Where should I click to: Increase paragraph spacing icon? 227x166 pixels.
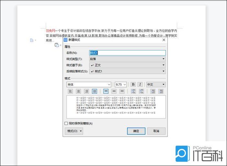coord(133,91)
